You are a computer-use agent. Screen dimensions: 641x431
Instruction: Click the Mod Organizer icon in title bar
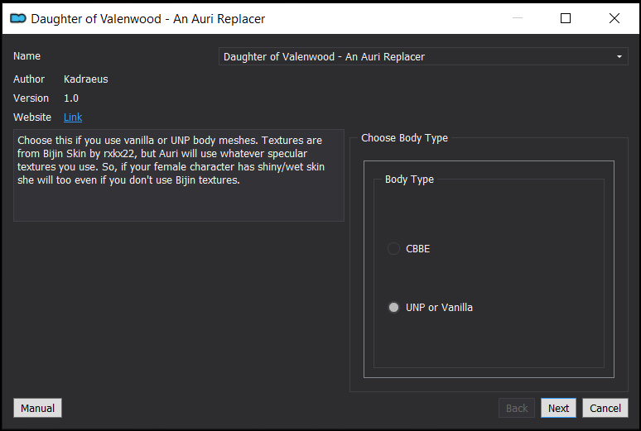(x=18, y=18)
